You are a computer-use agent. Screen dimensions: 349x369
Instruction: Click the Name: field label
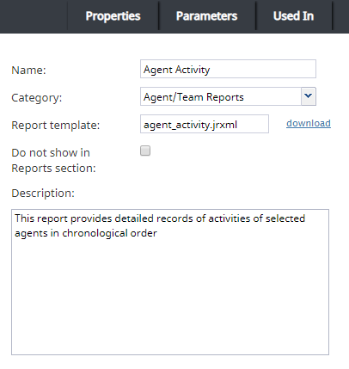point(28,71)
